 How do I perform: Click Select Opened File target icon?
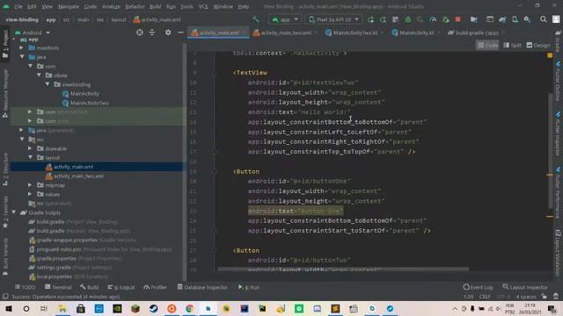pyautogui.click(x=140, y=32)
